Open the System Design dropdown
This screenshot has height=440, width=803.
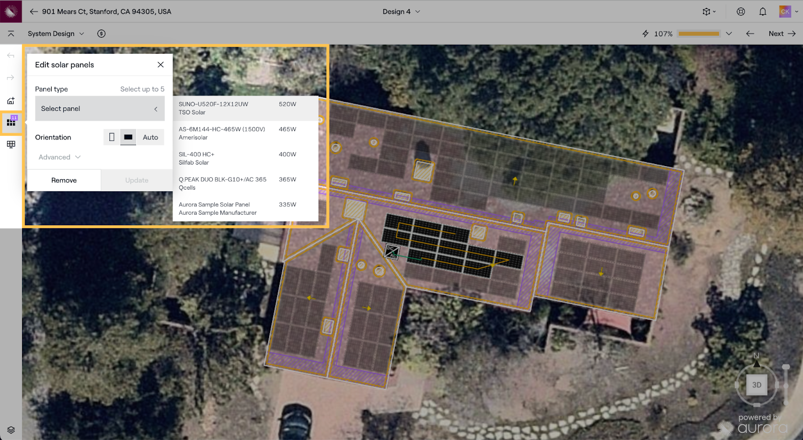point(56,34)
